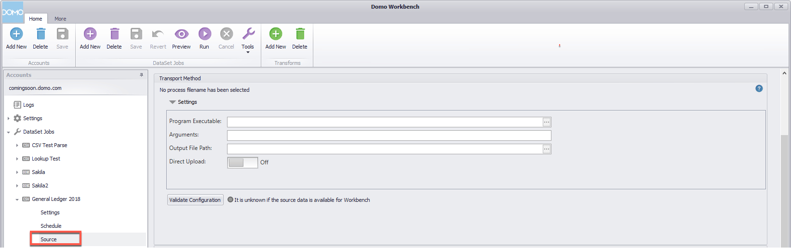Screen dimensions: 791x248
Task: Expand Lookup Test arrow
Action: (x=17, y=159)
